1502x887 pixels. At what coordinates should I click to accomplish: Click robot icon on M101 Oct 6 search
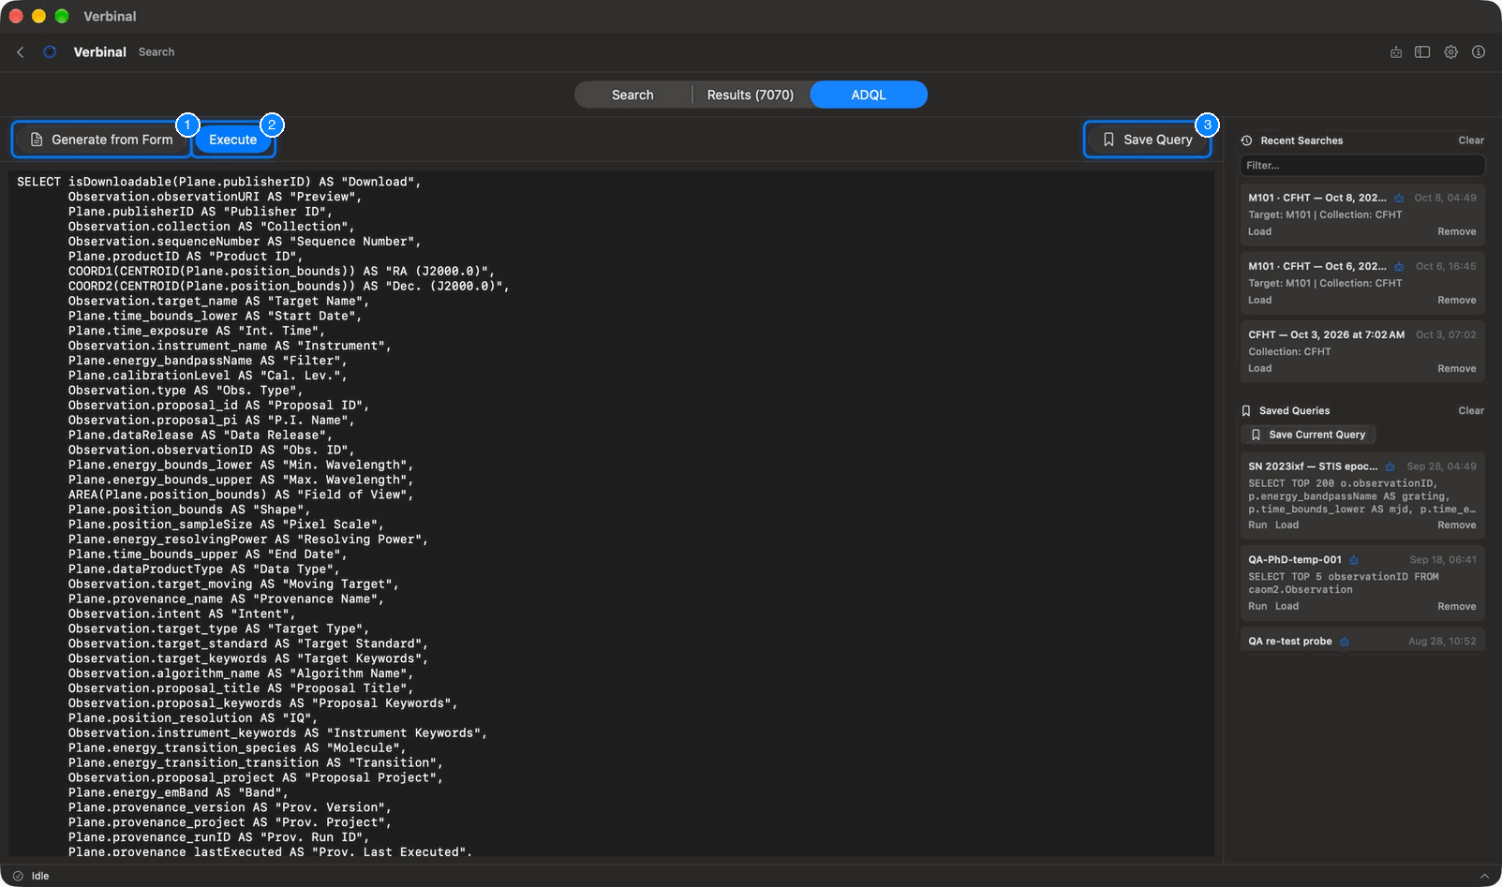click(x=1399, y=266)
